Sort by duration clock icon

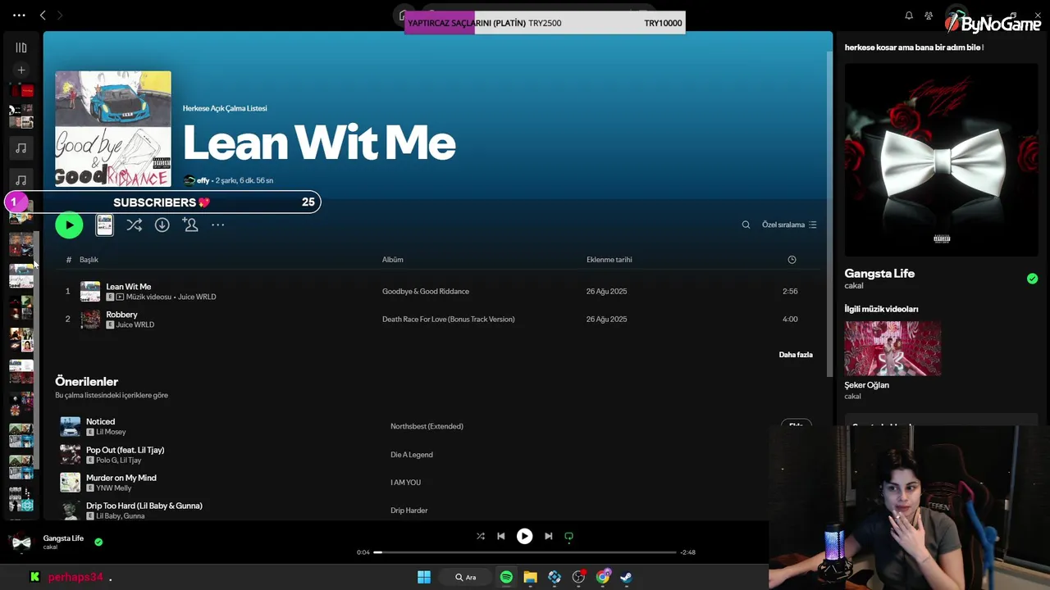(792, 260)
